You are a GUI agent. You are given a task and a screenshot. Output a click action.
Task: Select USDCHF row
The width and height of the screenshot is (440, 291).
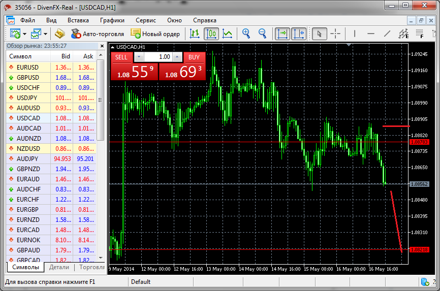51,87
